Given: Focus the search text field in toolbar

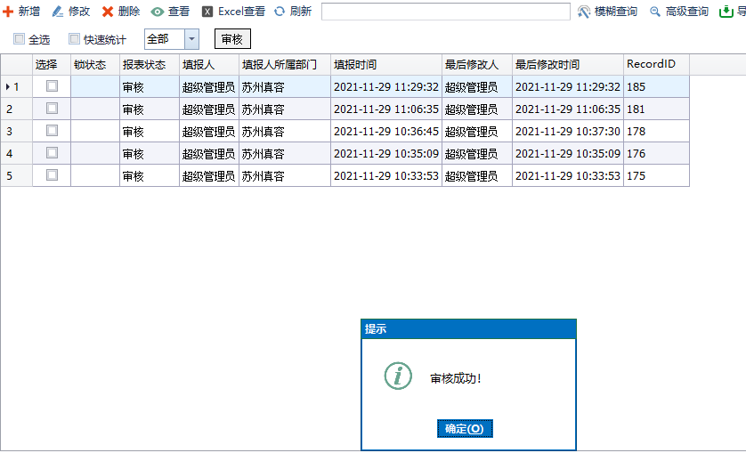Looking at the screenshot, I should (445, 12).
